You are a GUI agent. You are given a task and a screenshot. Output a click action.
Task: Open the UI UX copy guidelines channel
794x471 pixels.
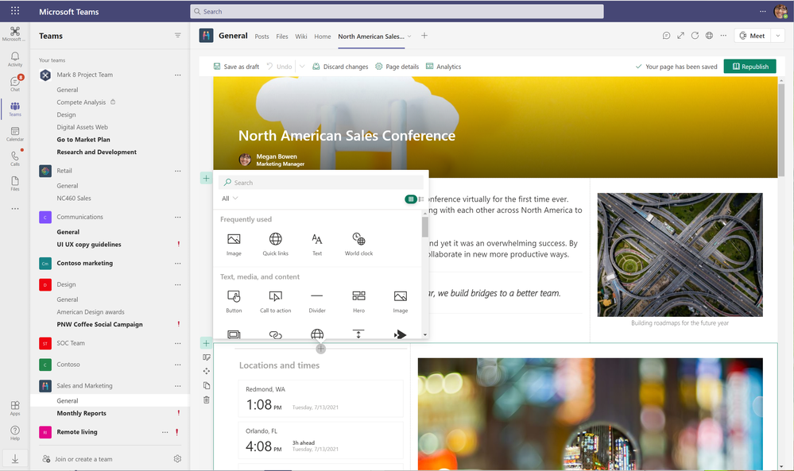(89, 245)
